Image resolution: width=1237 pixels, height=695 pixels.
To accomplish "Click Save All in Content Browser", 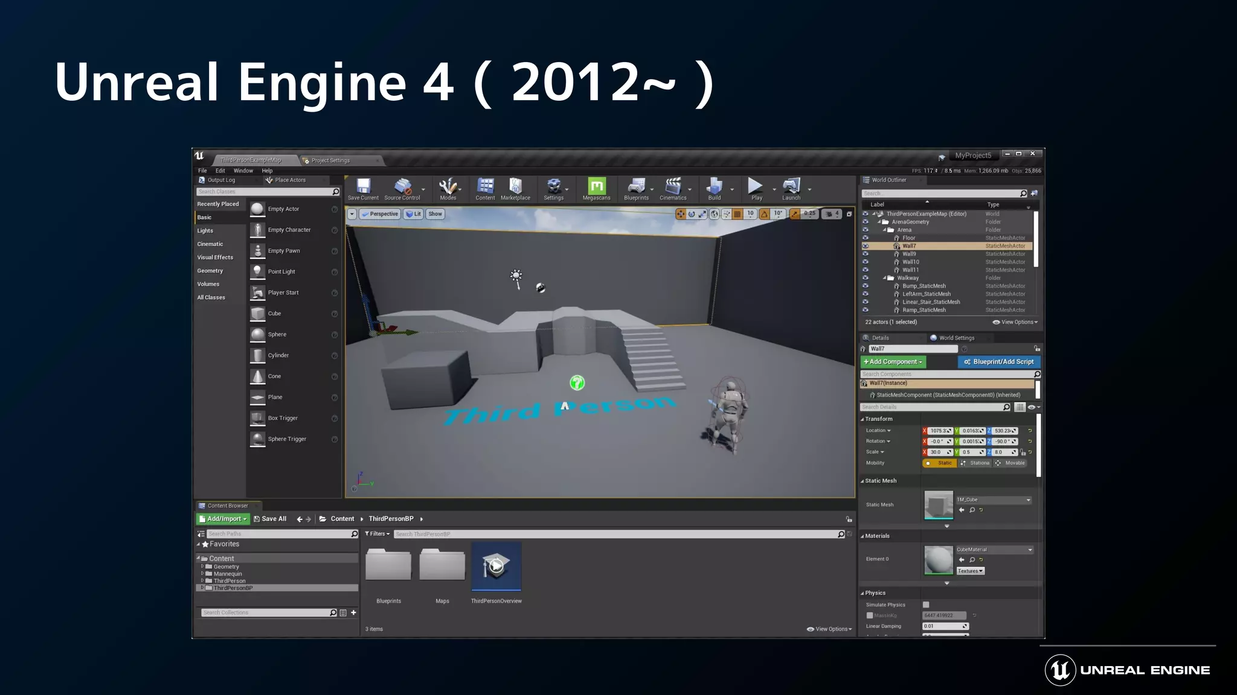I will (270, 519).
